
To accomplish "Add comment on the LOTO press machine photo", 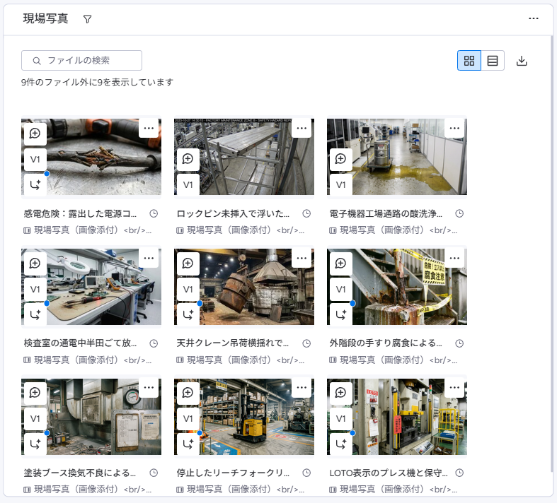I will (341, 393).
